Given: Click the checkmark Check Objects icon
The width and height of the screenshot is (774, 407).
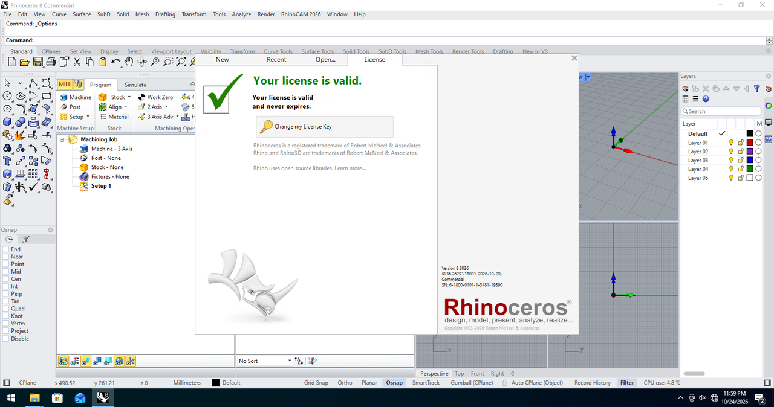Looking at the screenshot, I should click(x=33, y=187).
